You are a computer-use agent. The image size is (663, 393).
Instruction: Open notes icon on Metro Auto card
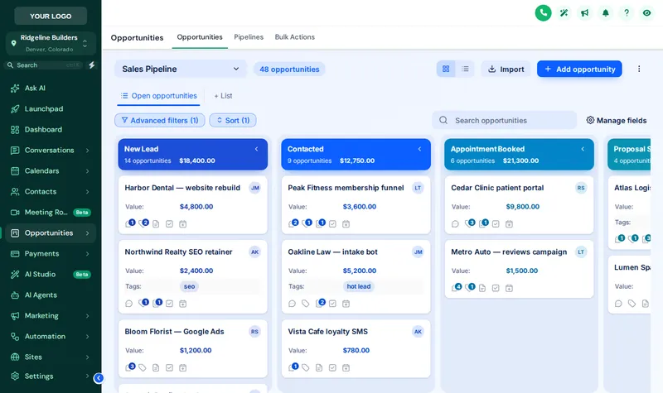pyautogui.click(x=482, y=288)
